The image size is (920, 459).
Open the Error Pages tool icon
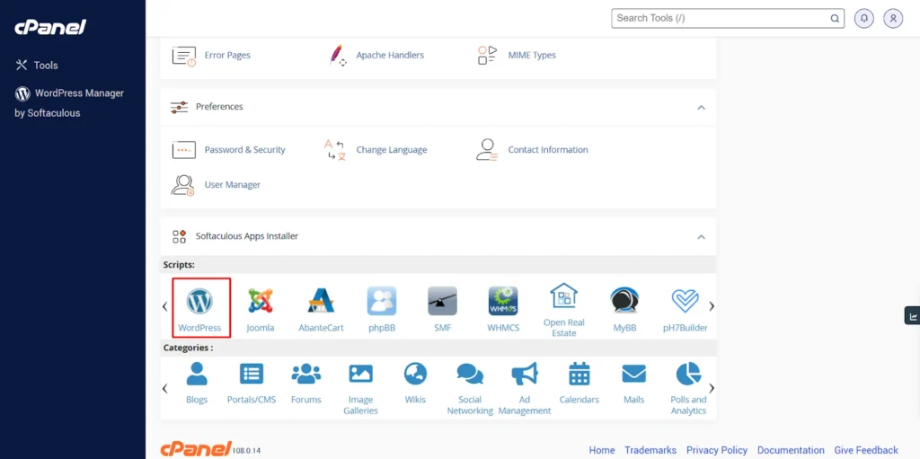[x=183, y=55]
